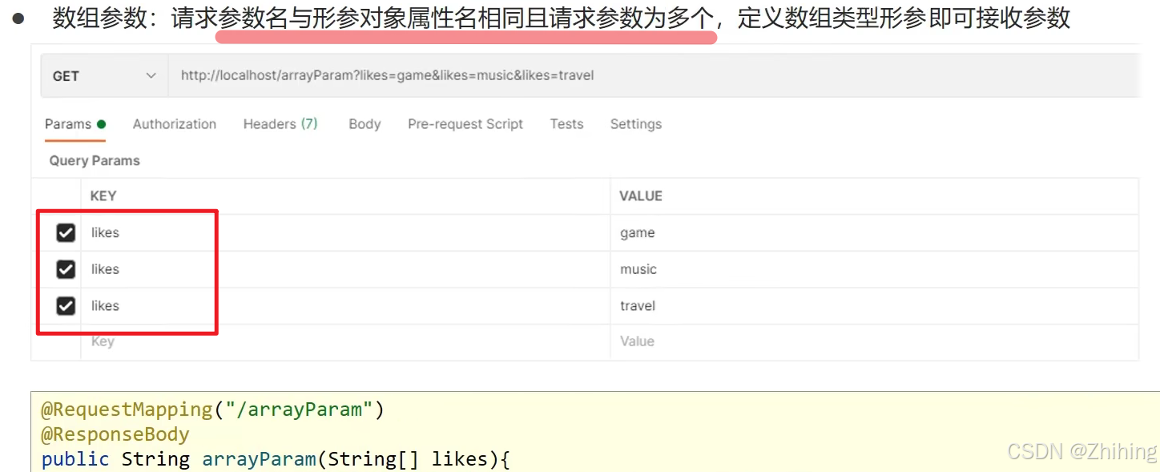The height and width of the screenshot is (472, 1160).
Task: Open the GET method dropdown
Action: click(104, 76)
